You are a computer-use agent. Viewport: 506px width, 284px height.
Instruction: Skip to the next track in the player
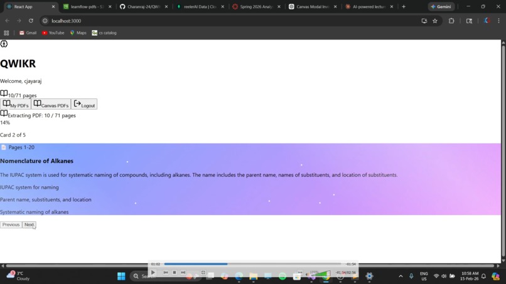(x=183, y=272)
